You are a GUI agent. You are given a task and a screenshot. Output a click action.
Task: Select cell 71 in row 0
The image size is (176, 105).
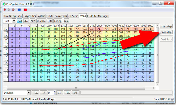pos(34,80)
